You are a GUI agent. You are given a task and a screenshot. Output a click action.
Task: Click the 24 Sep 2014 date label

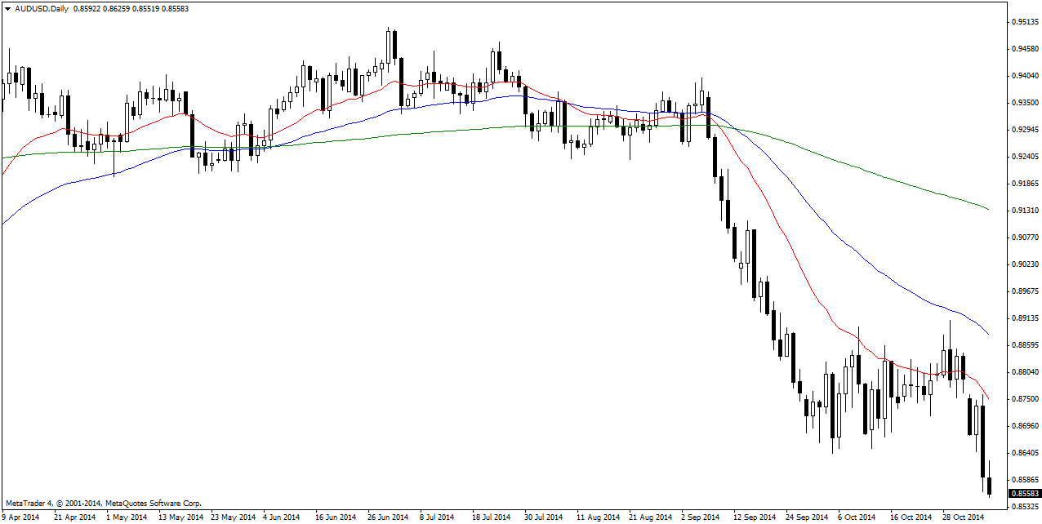807,517
